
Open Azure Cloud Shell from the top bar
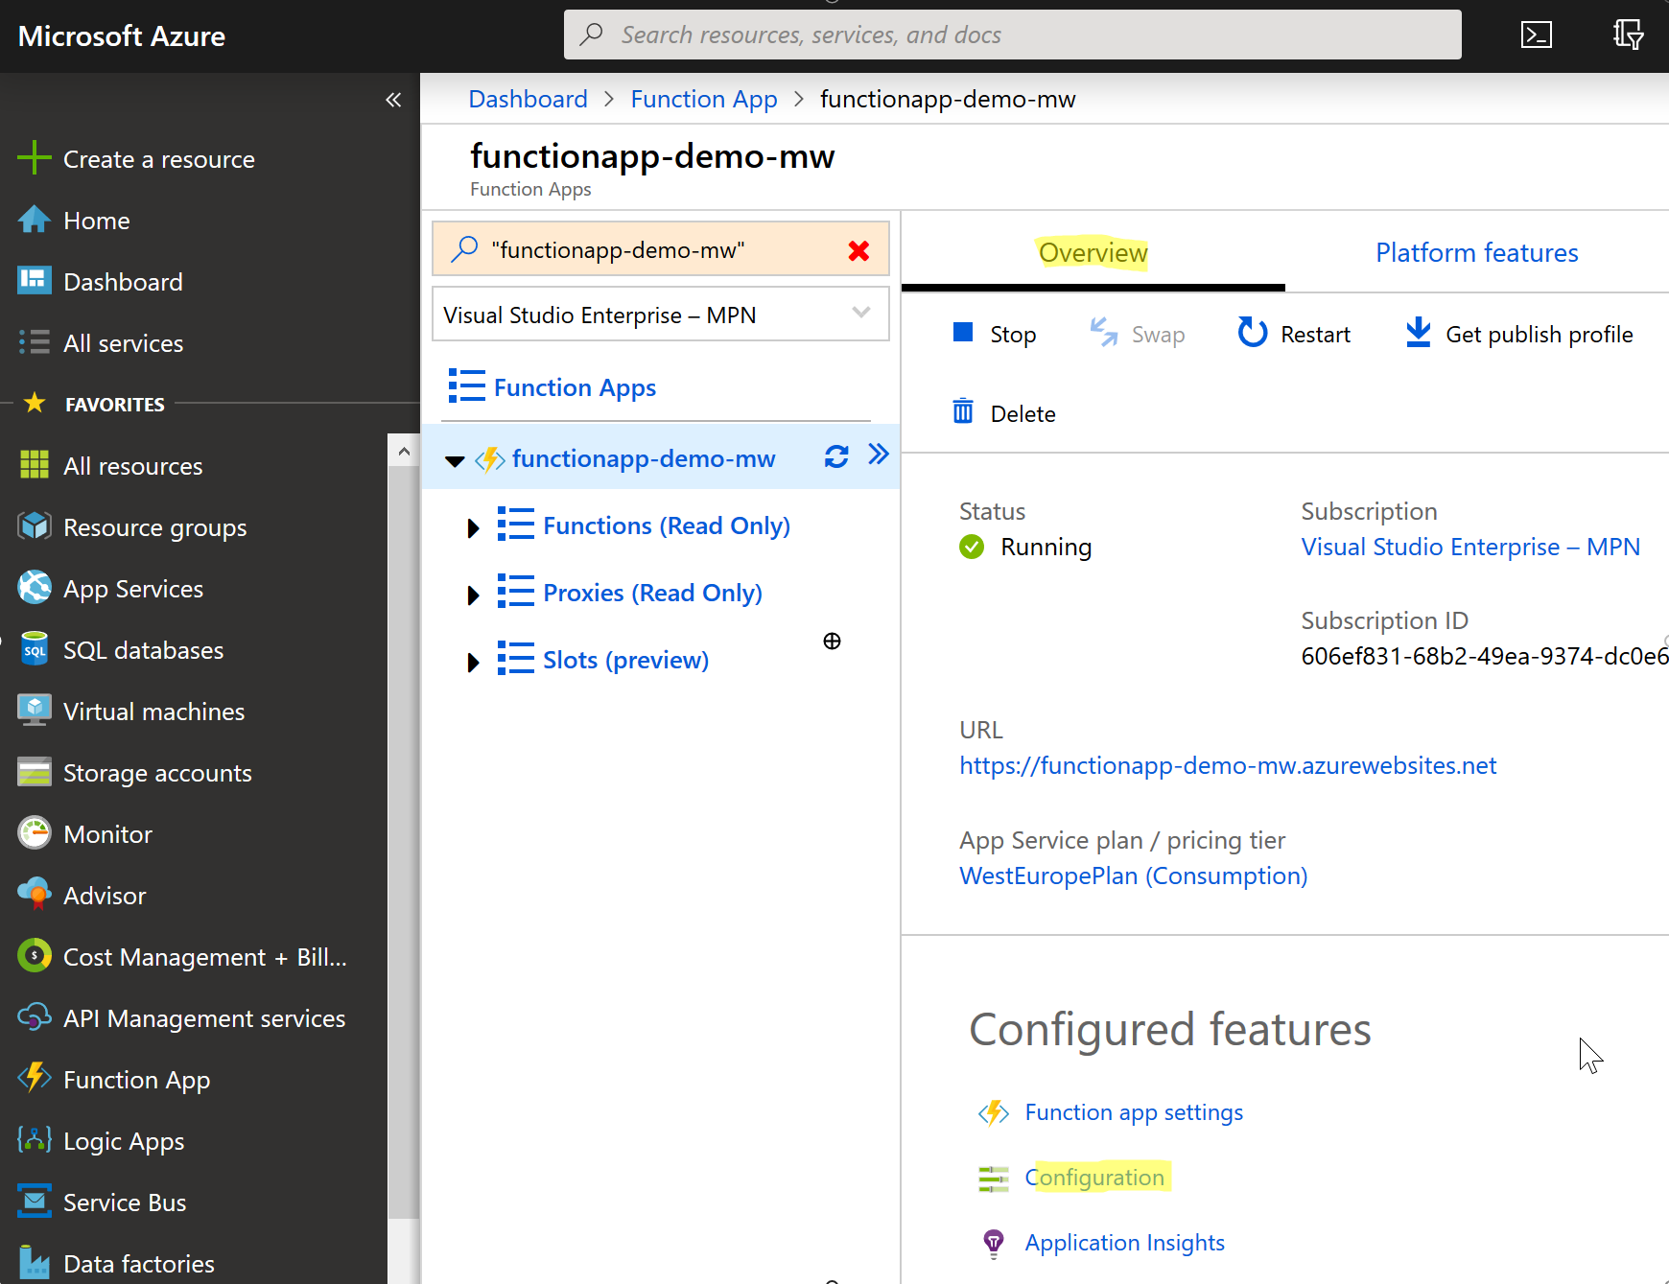1537,34
